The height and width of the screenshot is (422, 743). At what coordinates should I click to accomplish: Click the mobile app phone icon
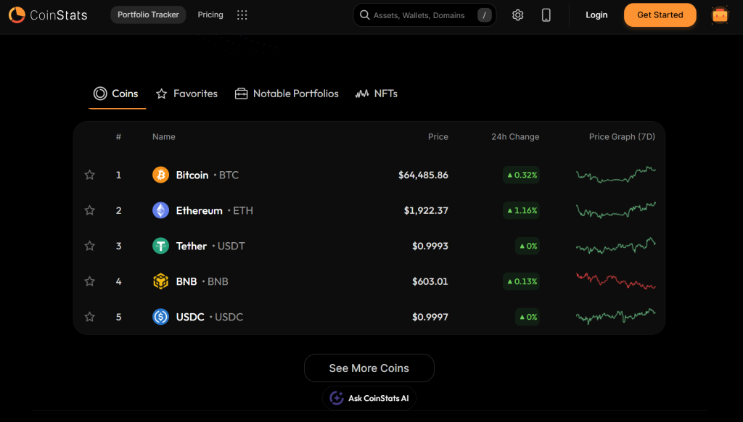click(x=546, y=15)
